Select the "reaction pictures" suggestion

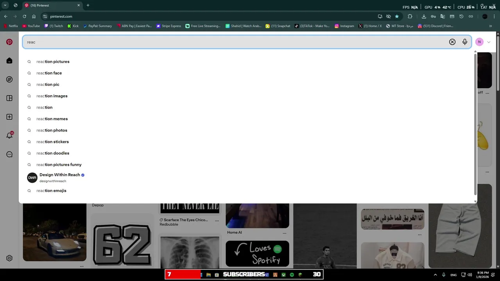click(x=53, y=62)
